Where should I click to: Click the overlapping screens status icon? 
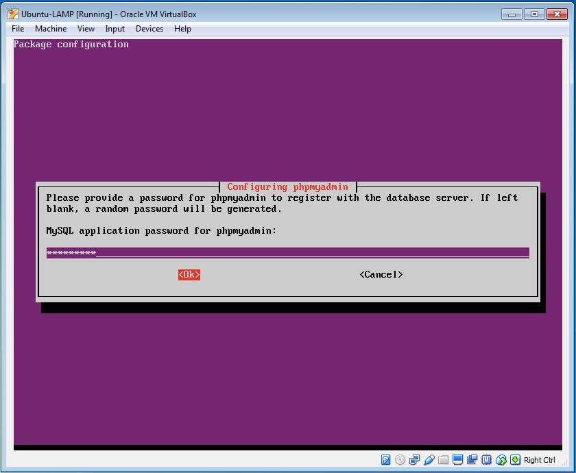pyautogui.click(x=472, y=459)
